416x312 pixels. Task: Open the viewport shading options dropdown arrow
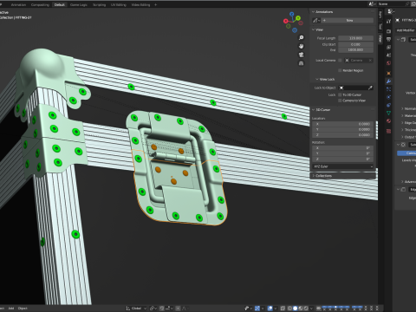[311, 309]
